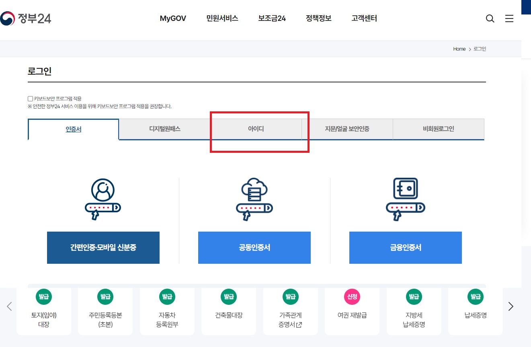531x347 pixels.
Task: Click the 금융인증서 button
Action: [x=406, y=248]
